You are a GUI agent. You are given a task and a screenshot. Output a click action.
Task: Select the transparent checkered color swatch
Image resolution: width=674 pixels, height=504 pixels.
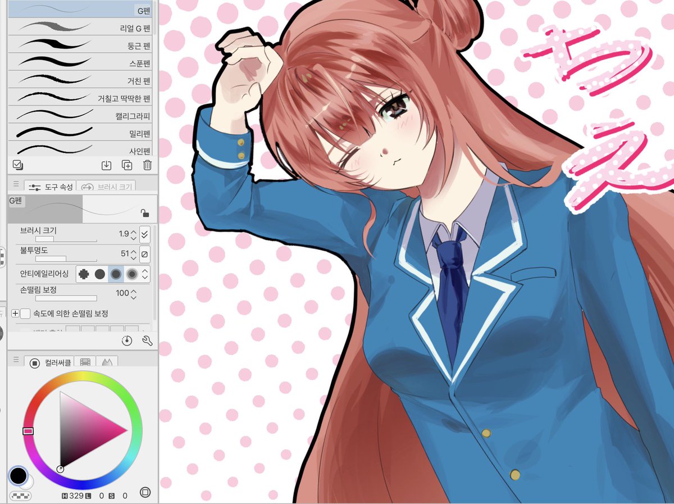[x=20, y=496]
